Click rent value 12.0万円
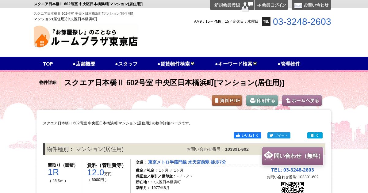The image size is (368, 193). coord(99,172)
